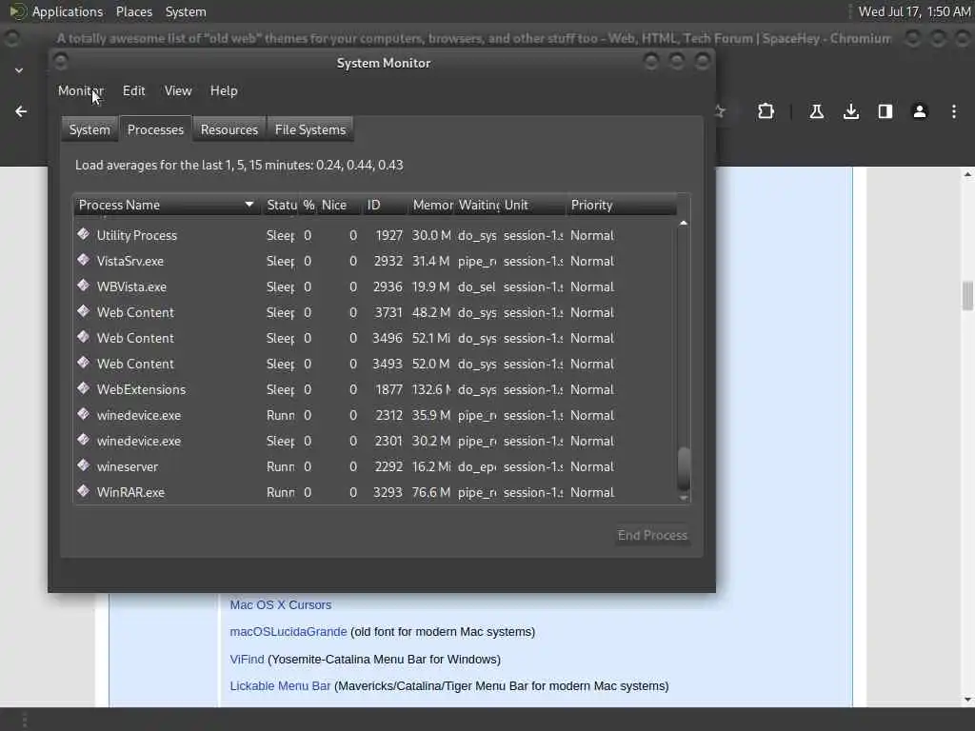The width and height of the screenshot is (975, 731).
Task: Open Chromium labs flask icon
Action: point(816,111)
